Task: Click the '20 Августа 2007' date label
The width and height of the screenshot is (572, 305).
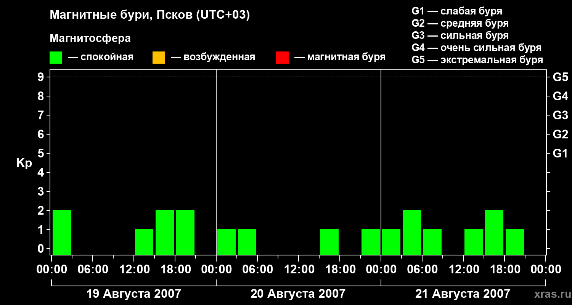Action: pos(298,294)
